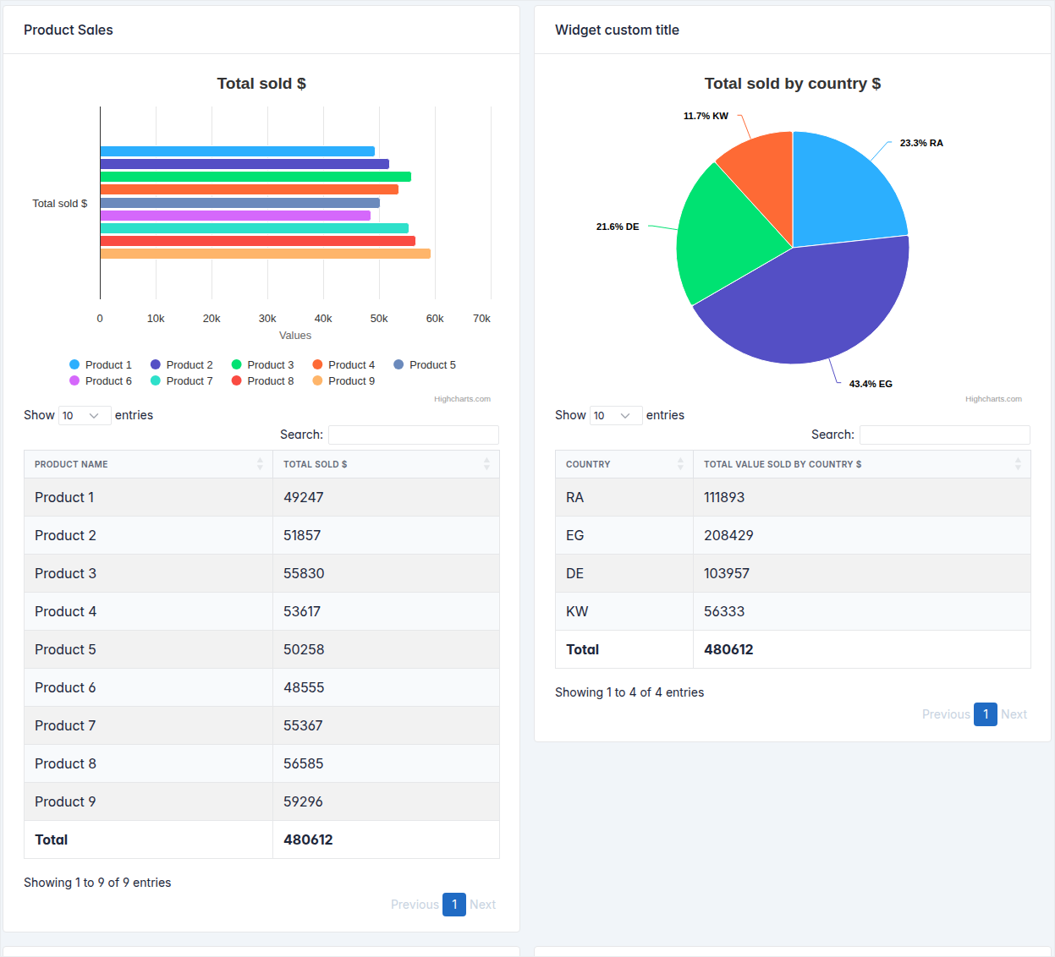Sort table by Product Name column
This screenshot has height=957, width=1055.
pos(149,464)
